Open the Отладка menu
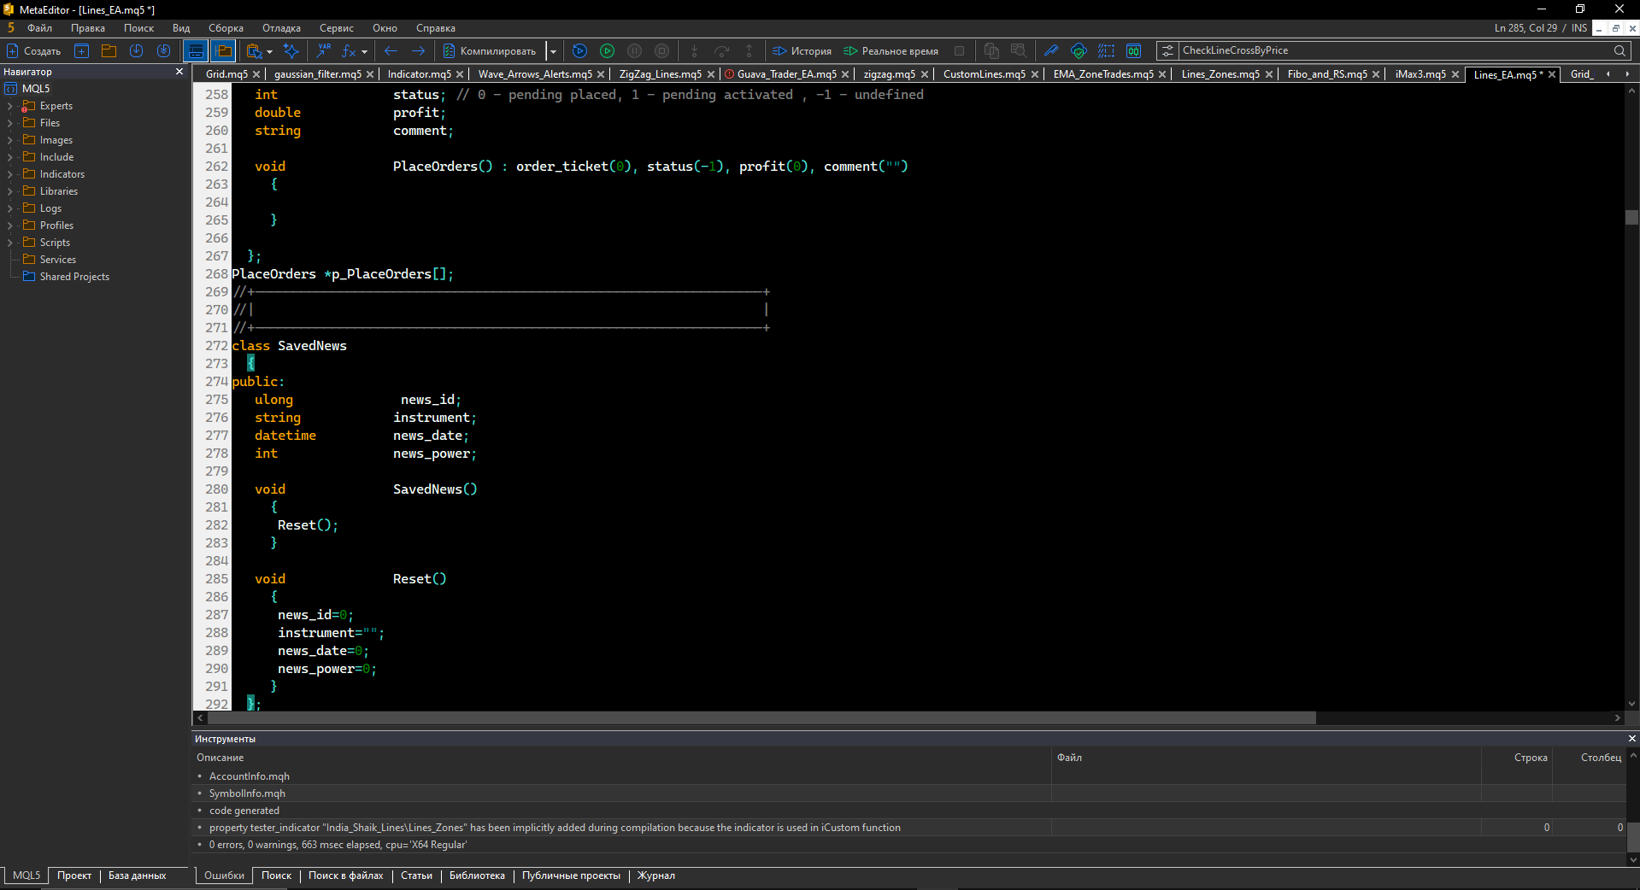1640x890 pixels. pyautogui.click(x=281, y=28)
